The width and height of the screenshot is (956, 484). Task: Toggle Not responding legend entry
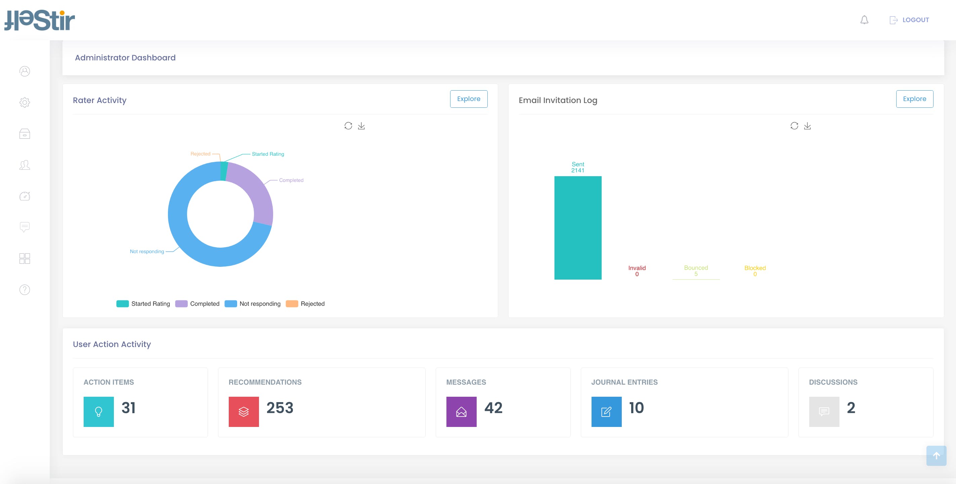tap(253, 304)
